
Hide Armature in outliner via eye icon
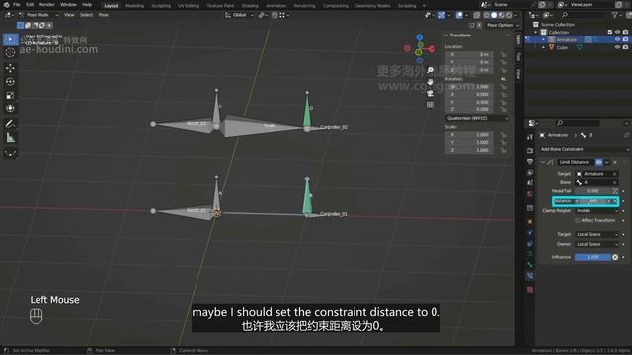pyautogui.click(x=617, y=39)
